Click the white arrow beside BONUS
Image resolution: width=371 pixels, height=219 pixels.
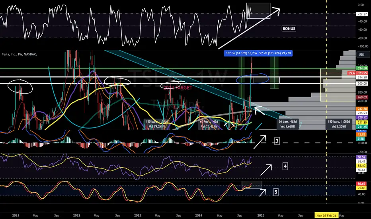pos(249,29)
